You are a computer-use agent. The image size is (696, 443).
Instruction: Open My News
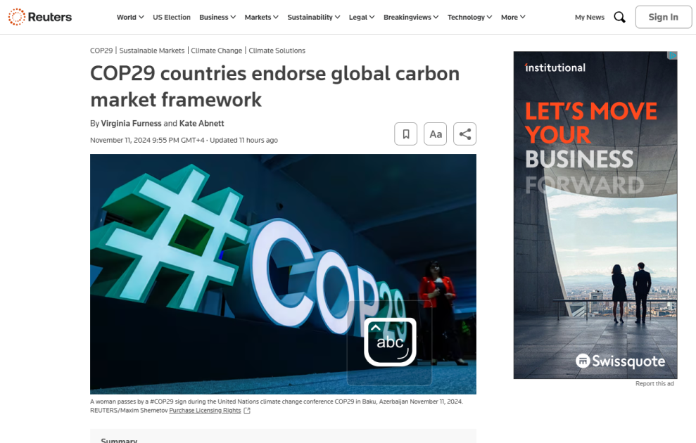[590, 18]
